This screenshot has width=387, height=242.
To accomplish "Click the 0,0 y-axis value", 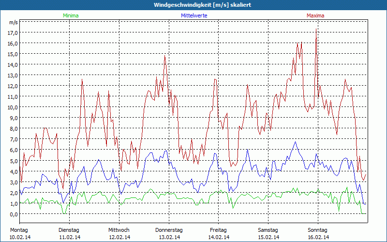I will (x=13, y=214).
